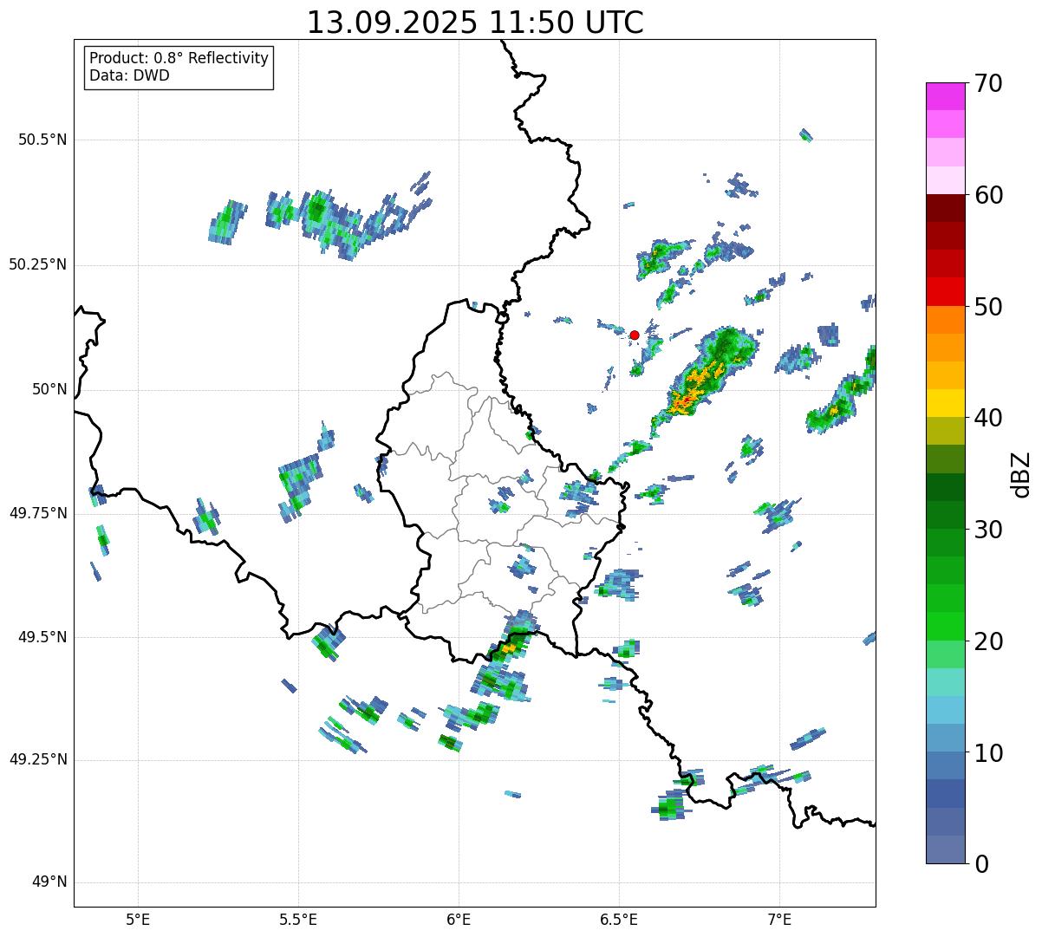Click the 60 tick label on colorbar

pos(989,195)
